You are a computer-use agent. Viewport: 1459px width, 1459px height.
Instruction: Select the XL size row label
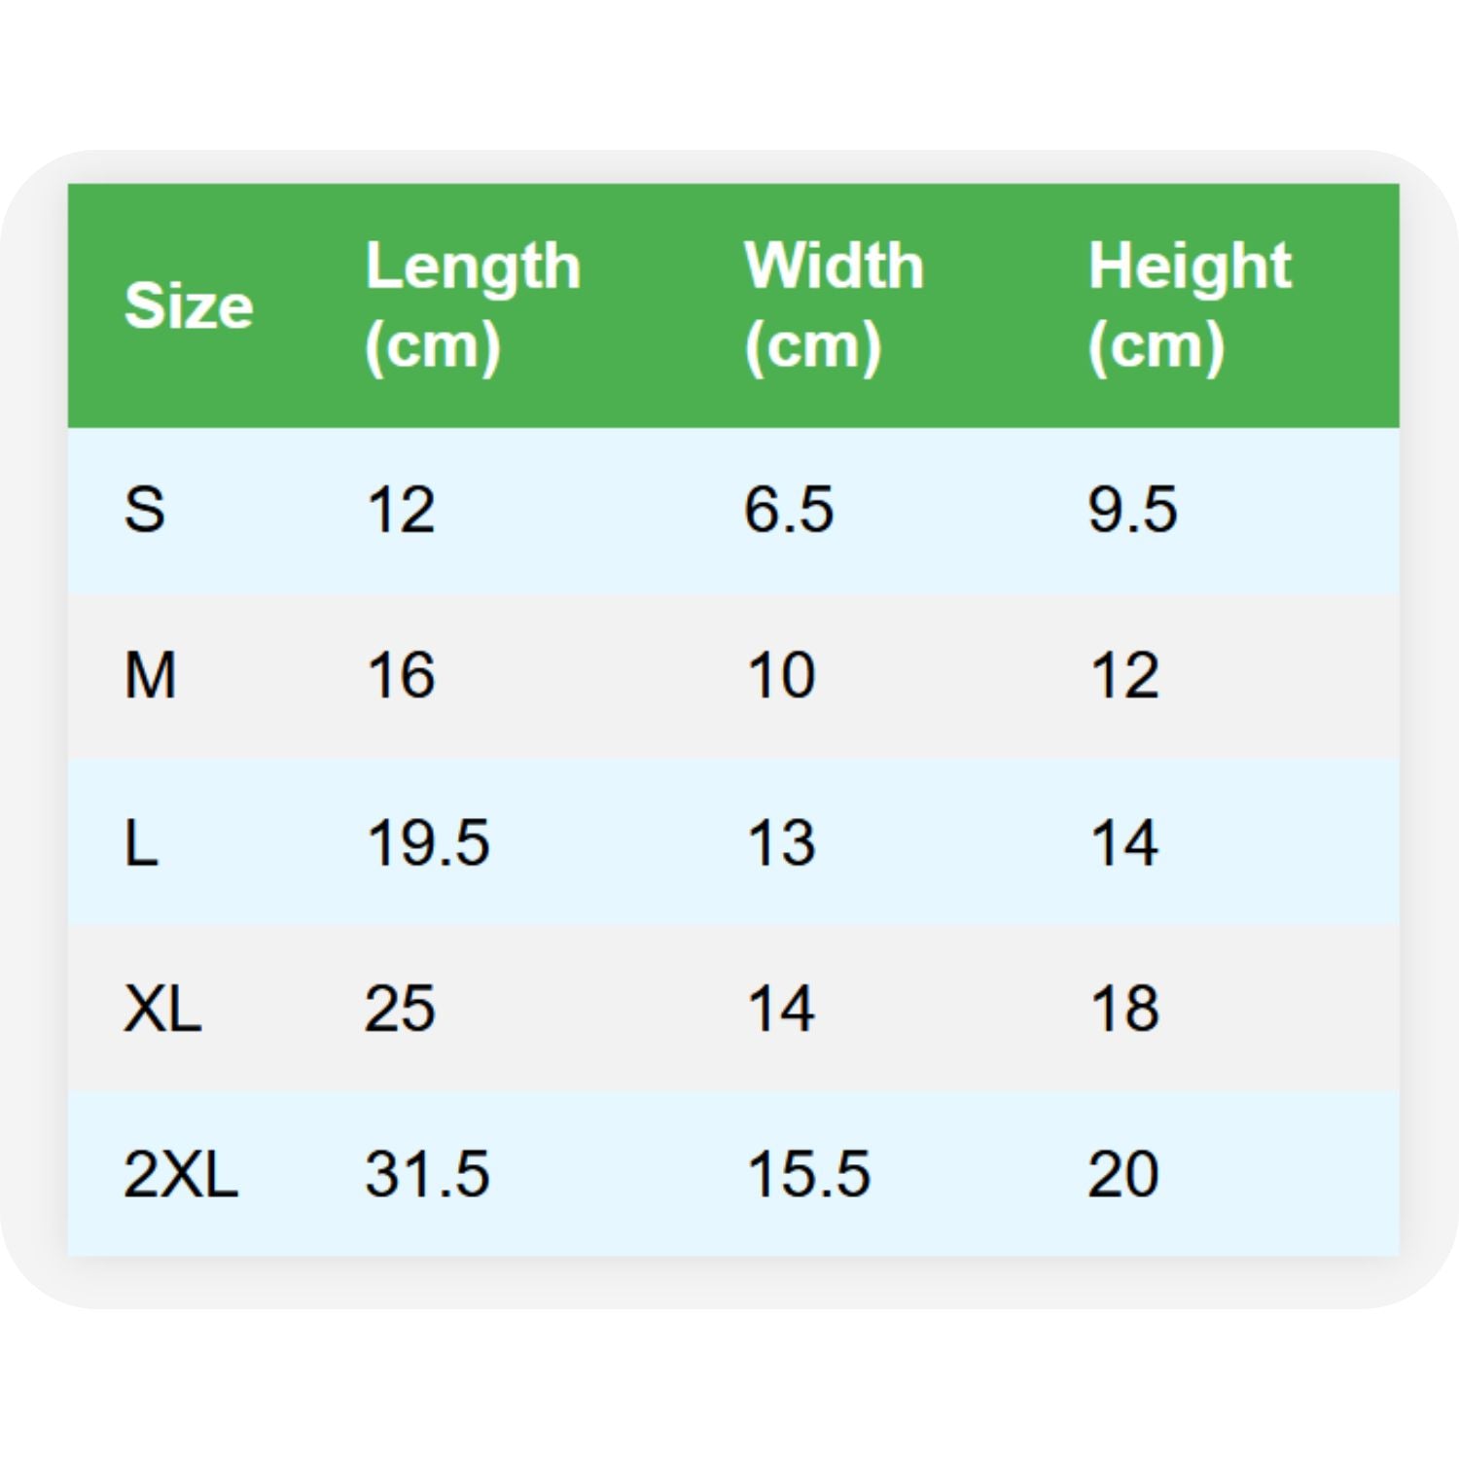coord(162,1009)
